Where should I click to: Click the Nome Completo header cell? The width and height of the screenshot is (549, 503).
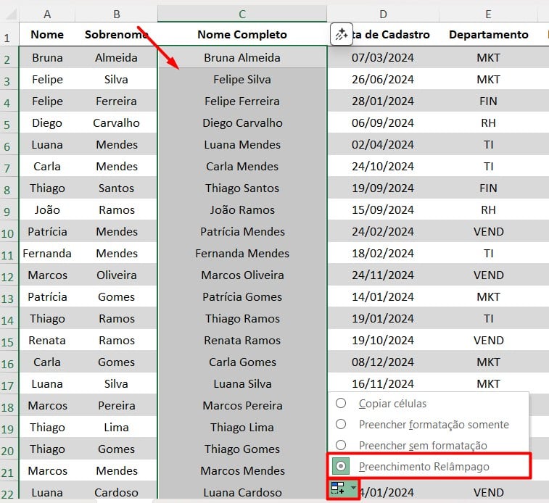click(242, 35)
